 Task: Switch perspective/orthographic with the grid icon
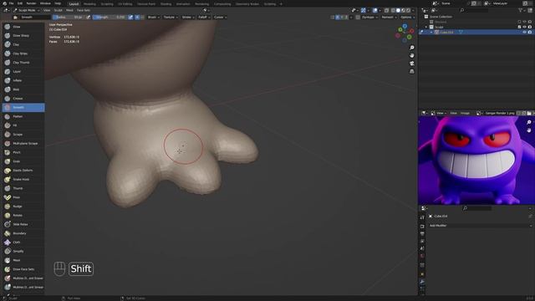(x=412, y=71)
